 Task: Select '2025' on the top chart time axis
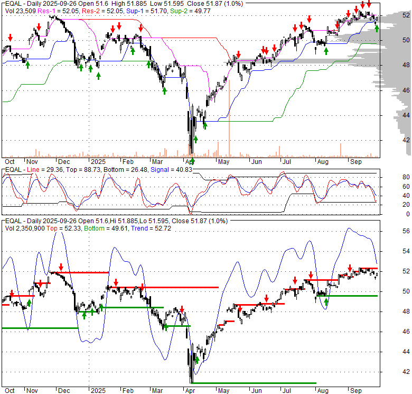click(x=98, y=162)
